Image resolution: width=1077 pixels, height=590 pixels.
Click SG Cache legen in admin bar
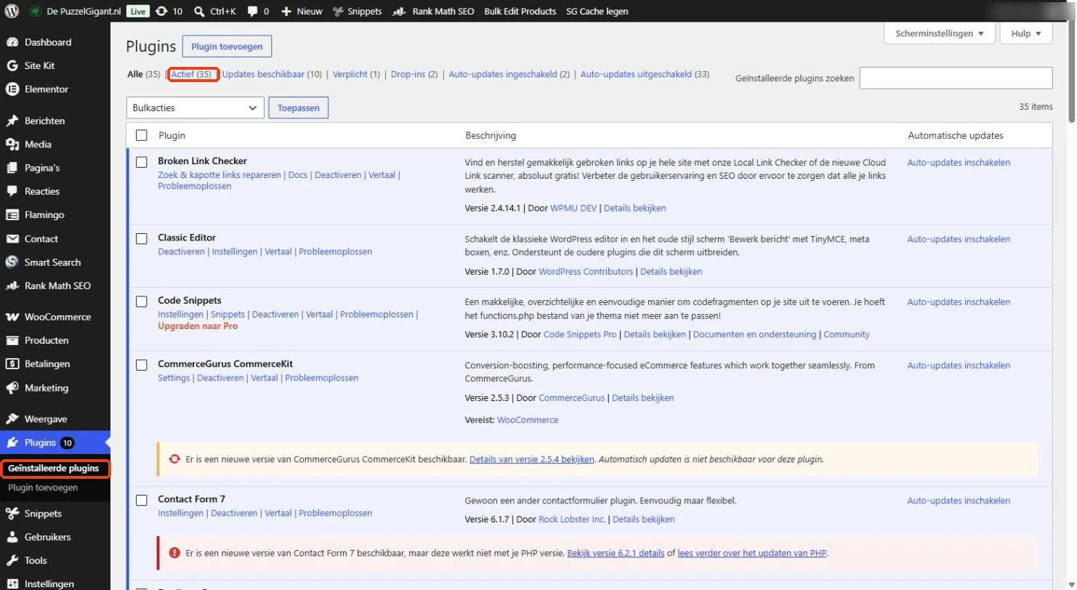click(597, 11)
